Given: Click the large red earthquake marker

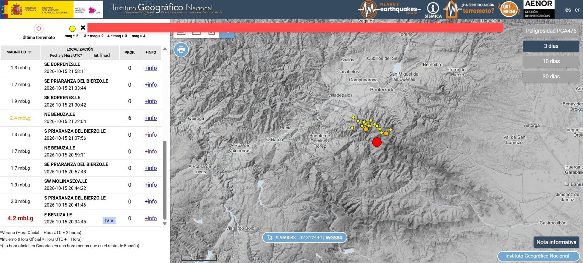Looking at the screenshot, I should pyautogui.click(x=377, y=142).
